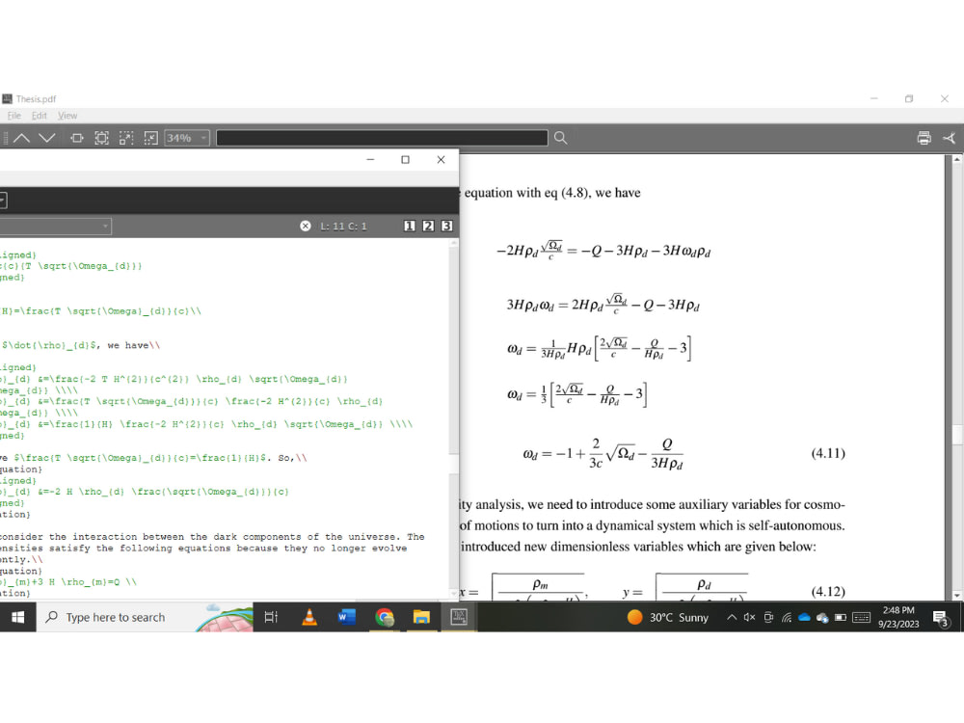Open search with the magnifier icon
The height and width of the screenshot is (723, 964).
pos(560,138)
